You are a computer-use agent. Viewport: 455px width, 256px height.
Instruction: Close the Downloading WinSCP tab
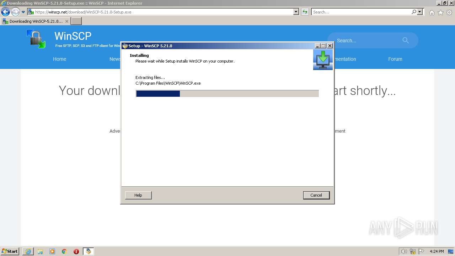coord(66,21)
